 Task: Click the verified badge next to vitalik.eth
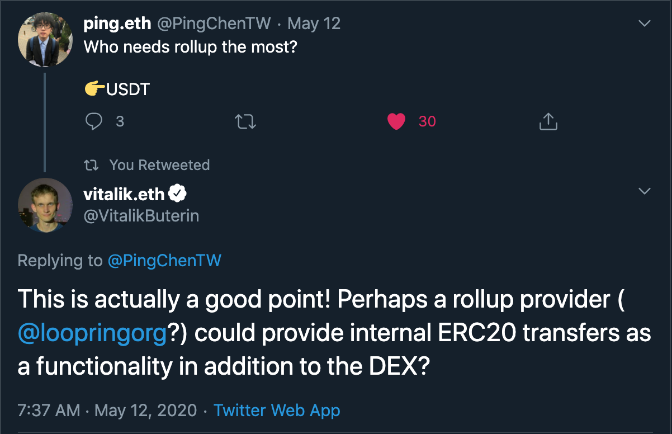178,194
